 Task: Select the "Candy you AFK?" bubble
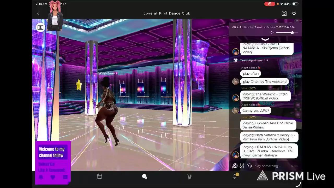click(256, 111)
